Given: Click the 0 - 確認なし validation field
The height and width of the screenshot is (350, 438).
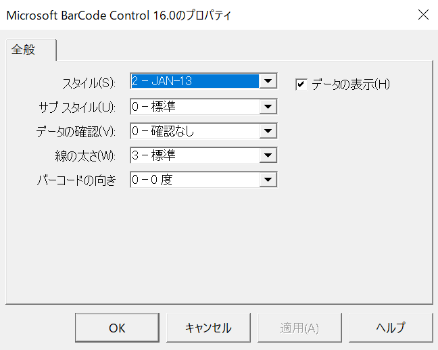Looking at the screenshot, I should 195,130.
